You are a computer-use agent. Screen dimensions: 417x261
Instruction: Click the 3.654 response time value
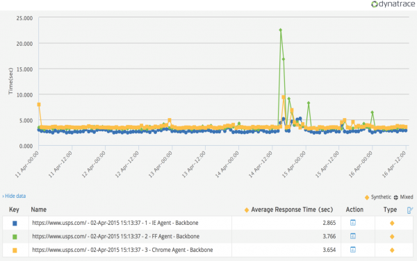tap(329, 250)
